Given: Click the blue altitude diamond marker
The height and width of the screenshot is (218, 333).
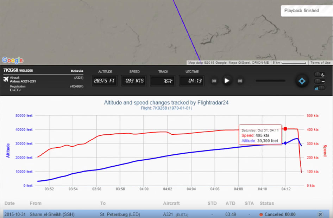Looking at the screenshot, I should tap(285, 143).
